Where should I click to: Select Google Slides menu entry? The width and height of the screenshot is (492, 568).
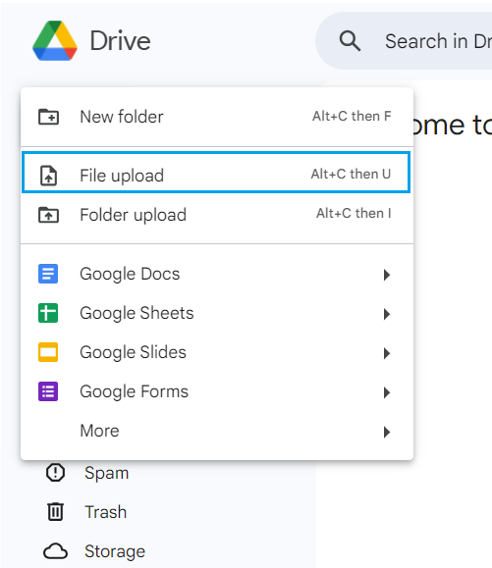pos(217,352)
